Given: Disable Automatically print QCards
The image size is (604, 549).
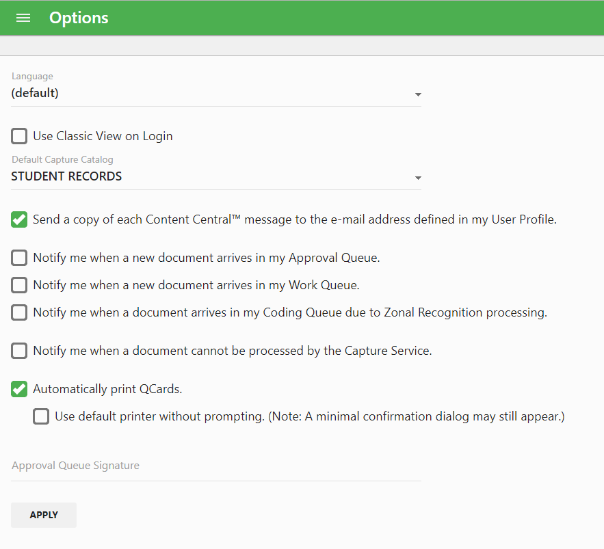Looking at the screenshot, I should [19, 389].
